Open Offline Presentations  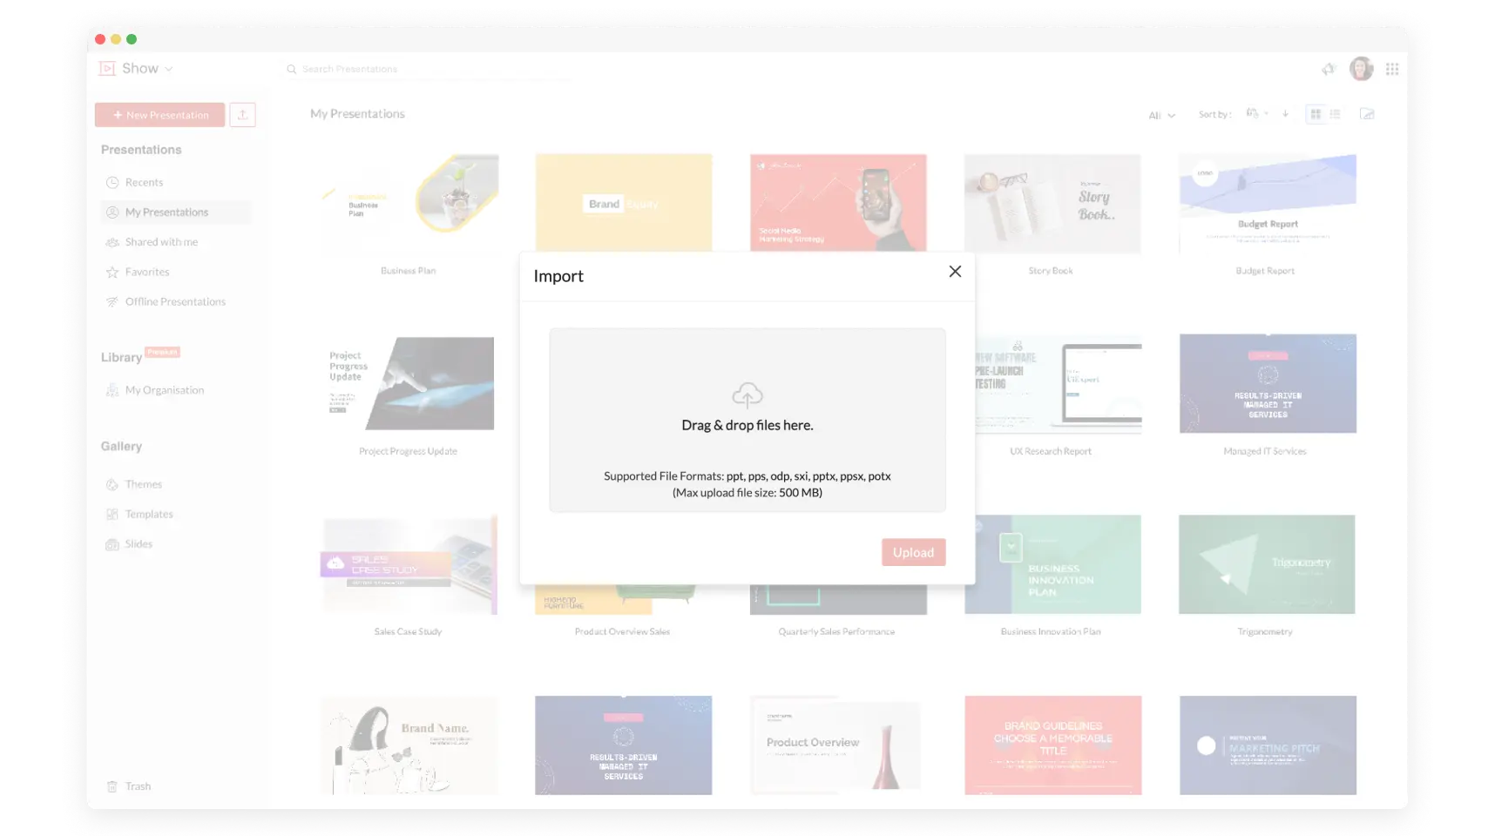point(112,301)
